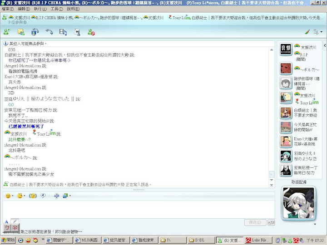Screen dimensions: 327x245
Task: Select participant 白銀劍士 avatar
Action: coord(286,113)
